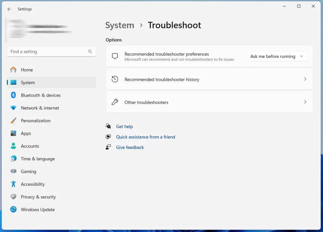Click the Troubleshoot page heading
Viewport: 323px width, 232px height.
(x=174, y=25)
